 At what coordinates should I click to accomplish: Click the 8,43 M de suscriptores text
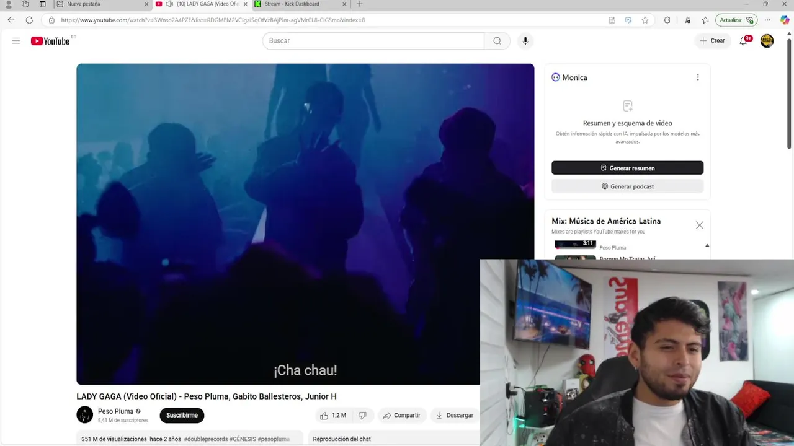[x=123, y=421]
